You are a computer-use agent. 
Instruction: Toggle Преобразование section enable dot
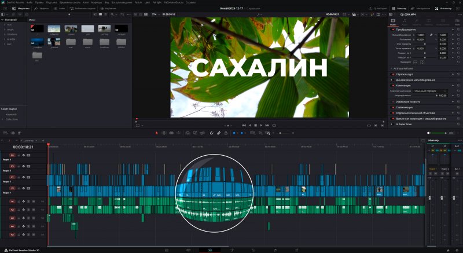tap(393, 30)
